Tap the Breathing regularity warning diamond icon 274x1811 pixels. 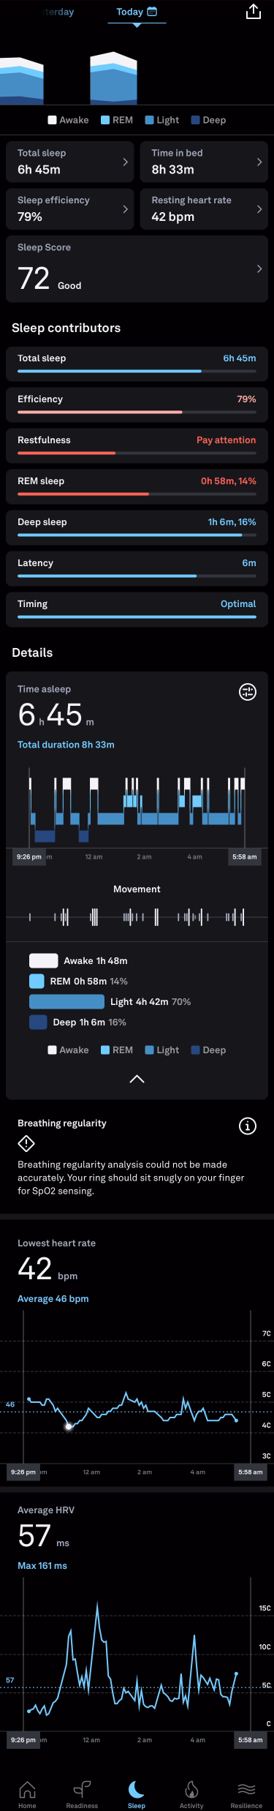(x=26, y=1143)
